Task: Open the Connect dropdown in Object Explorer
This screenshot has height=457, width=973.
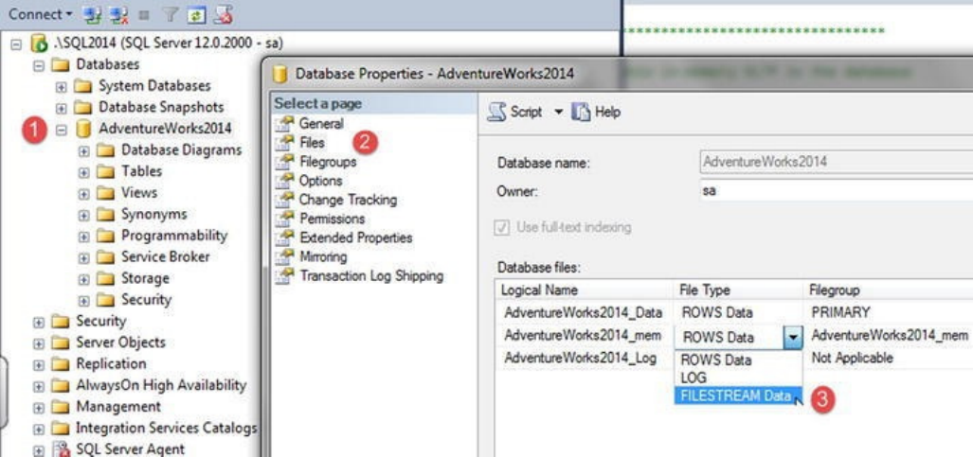Action: [40, 14]
